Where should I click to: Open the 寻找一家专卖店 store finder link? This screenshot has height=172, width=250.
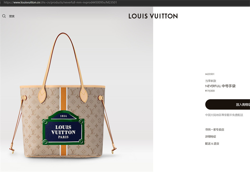pyautogui.click(x=215, y=129)
